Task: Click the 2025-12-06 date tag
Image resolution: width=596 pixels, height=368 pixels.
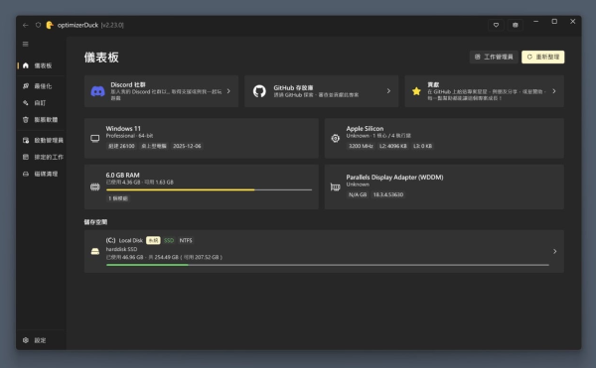Action: click(187, 146)
